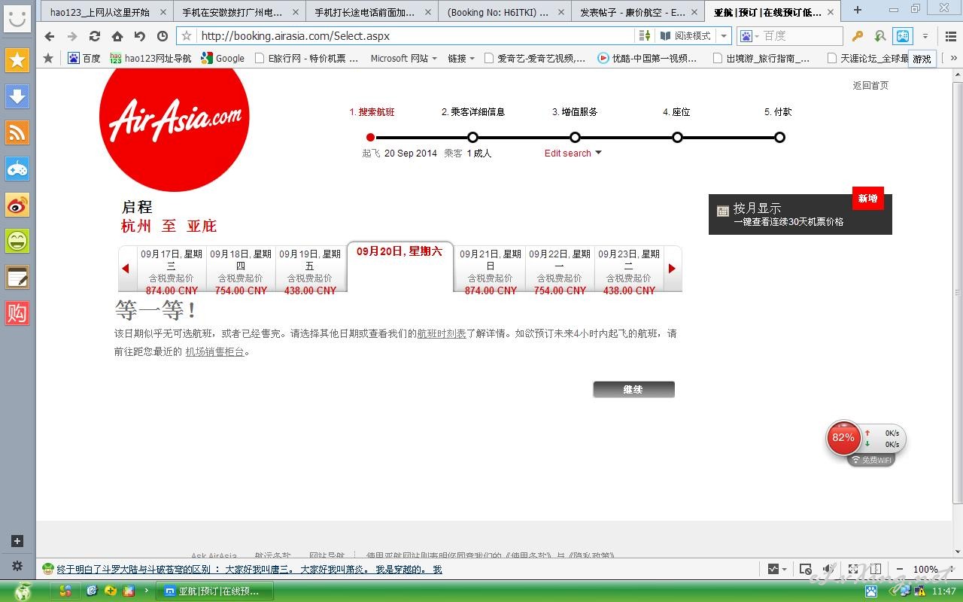Screen dimensions: 963x602
Task: Open sidebar settings gear
Action: coord(17,566)
